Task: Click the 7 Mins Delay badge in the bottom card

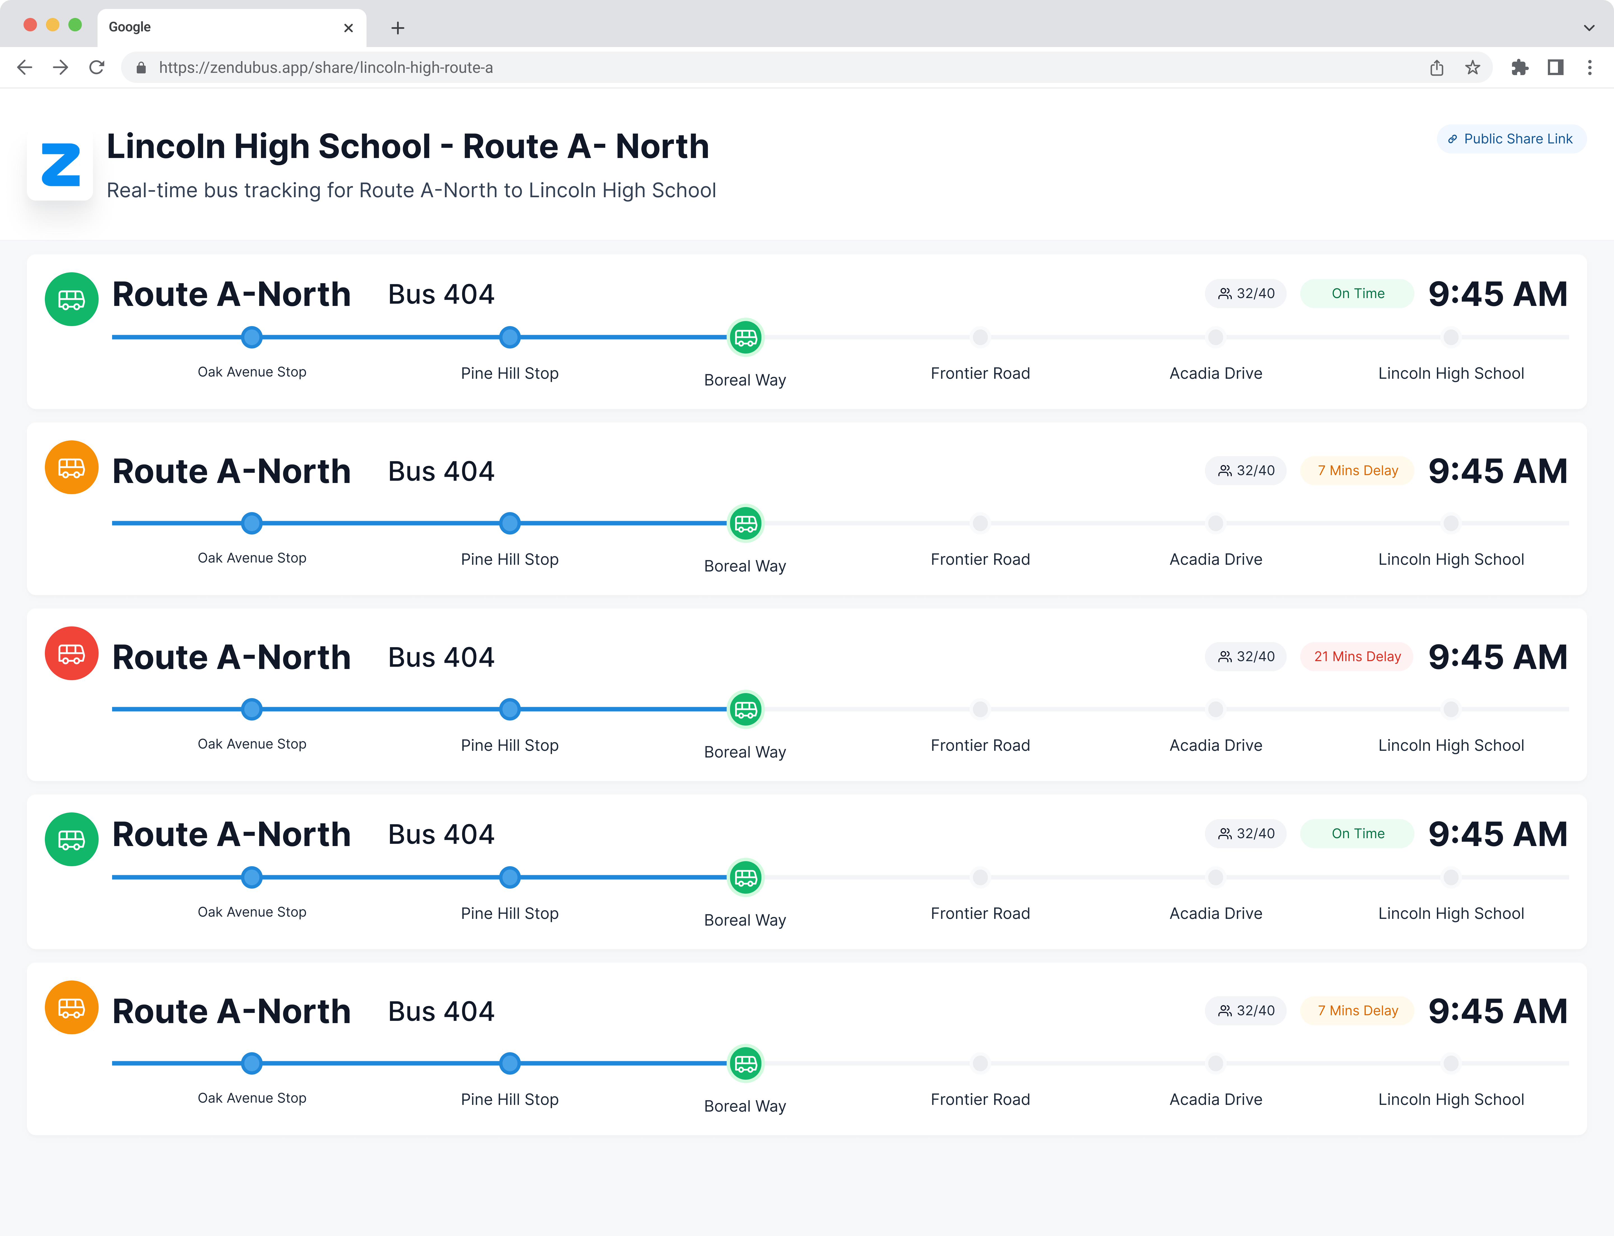Action: (1357, 1010)
